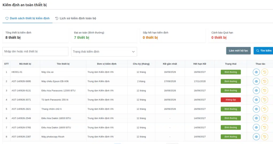Select Sắp hết hạn kiểm định summary card
Viewport: 273px width, 144px height.
click(173, 35)
